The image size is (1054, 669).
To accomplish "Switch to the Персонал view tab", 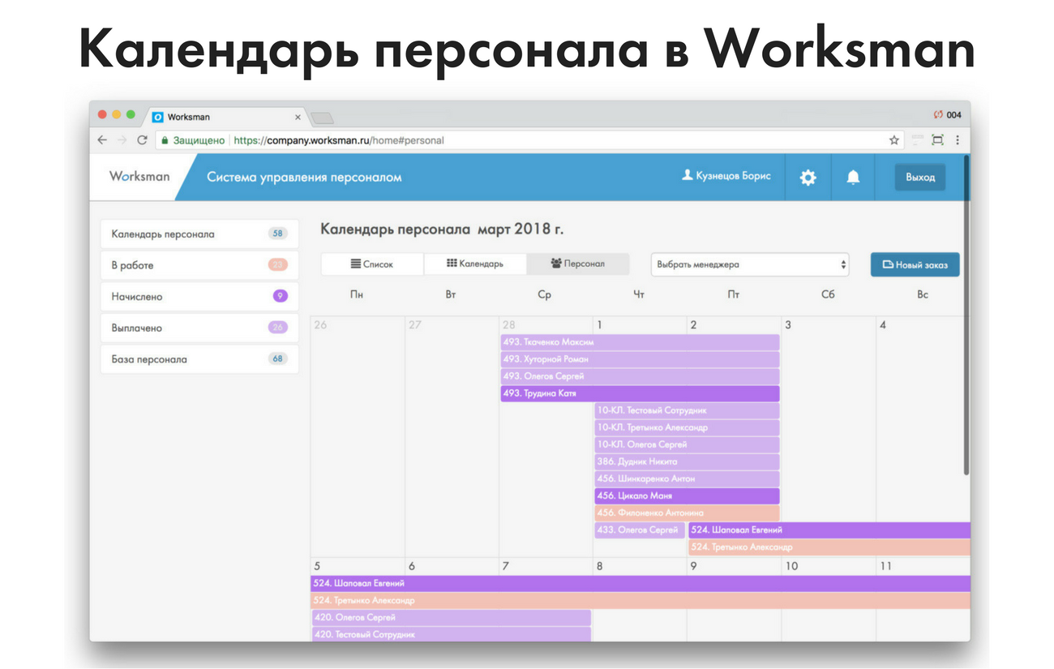I will click(577, 264).
